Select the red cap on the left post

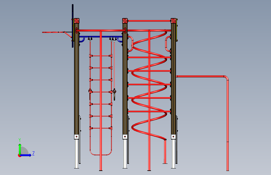pyautogui.click(x=77, y=21)
